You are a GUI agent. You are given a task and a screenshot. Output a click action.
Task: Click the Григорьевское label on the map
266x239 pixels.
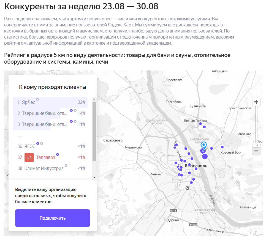click(x=240, y=108)
